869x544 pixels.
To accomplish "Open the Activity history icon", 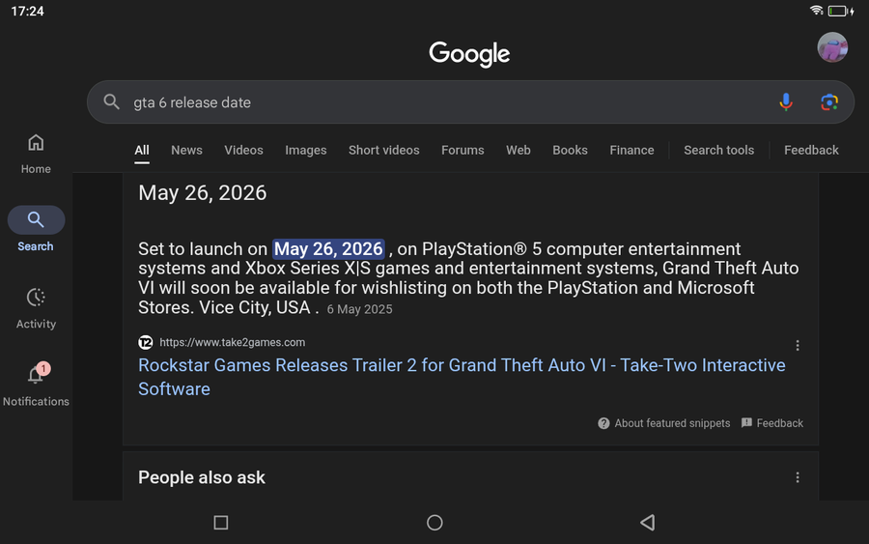I will pyautogui.click(x=36, y=298).
